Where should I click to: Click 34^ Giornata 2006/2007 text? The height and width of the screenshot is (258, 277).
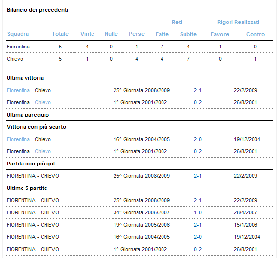coord(141,212)
